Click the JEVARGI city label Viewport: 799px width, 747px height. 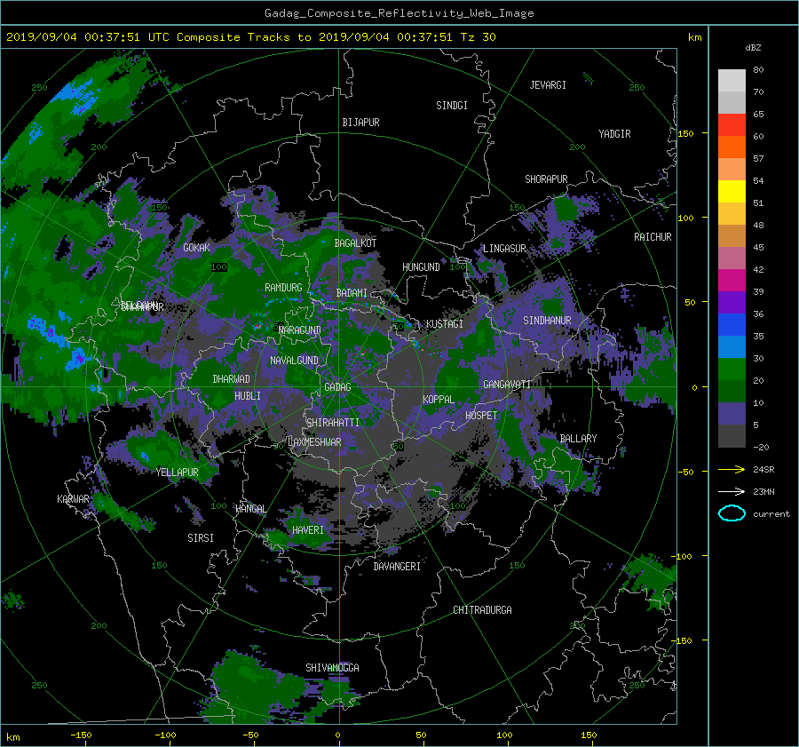[x=548, y=85]
